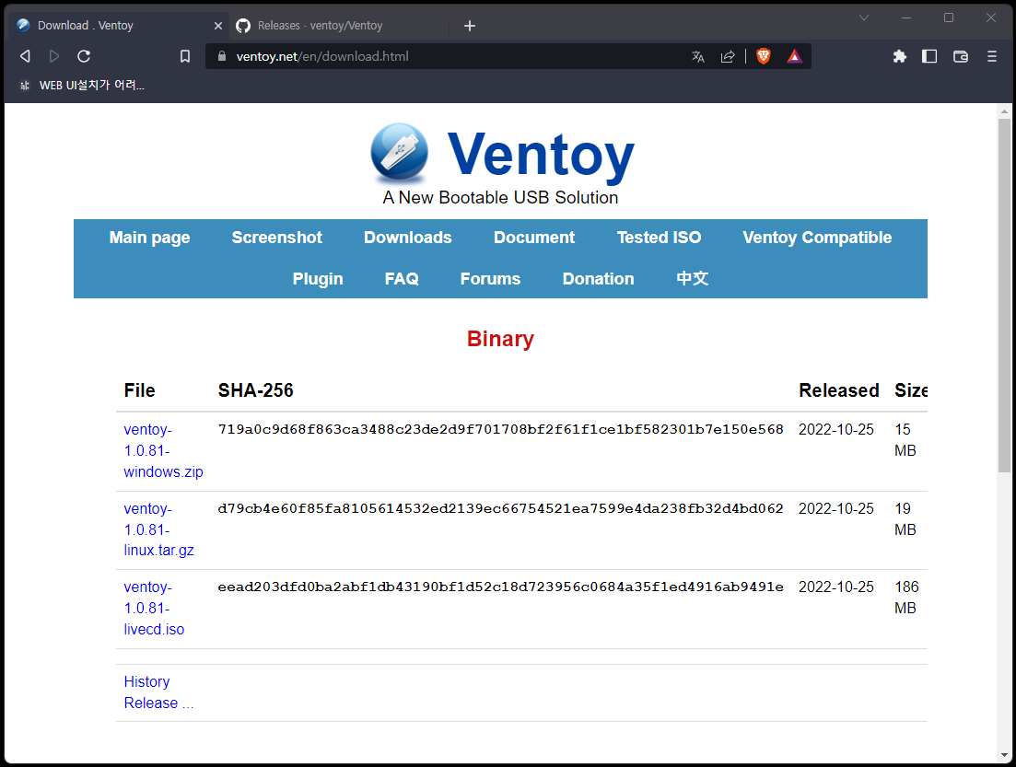Open the browser hamburger menu
This screenshot has width=1016, height=767.
click(992, 56)
